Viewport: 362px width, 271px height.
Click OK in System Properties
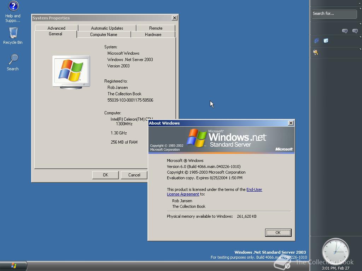(105, 175)
